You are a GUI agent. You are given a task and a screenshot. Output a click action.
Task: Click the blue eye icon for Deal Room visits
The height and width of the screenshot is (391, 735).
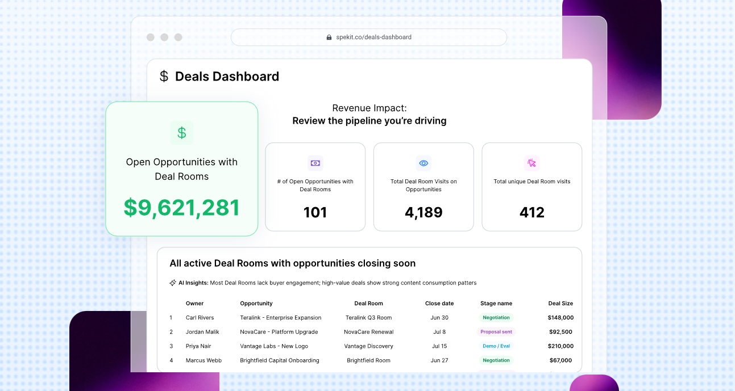[423, 163]
